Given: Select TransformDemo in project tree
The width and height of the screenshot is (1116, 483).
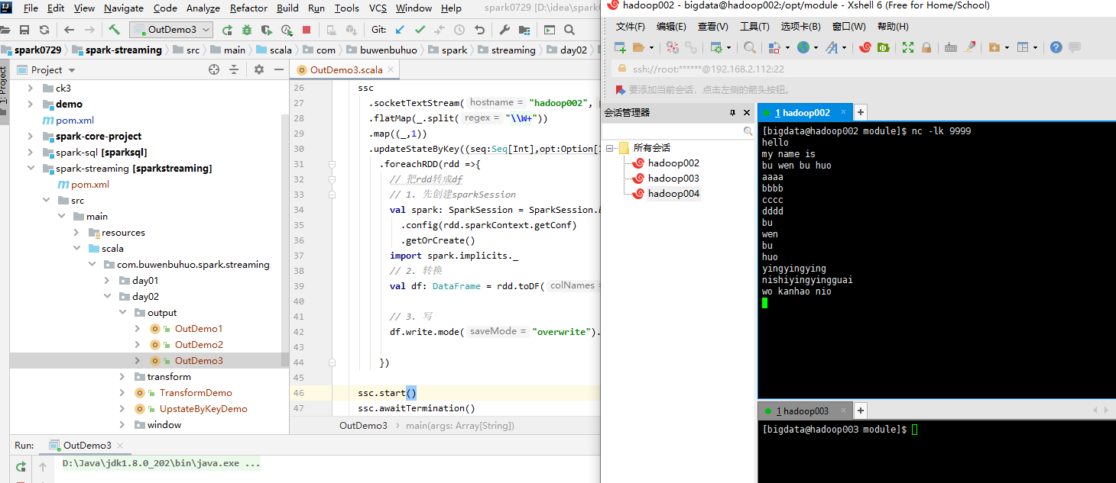Looking at the screenshot, I should (x=195, y=392).
